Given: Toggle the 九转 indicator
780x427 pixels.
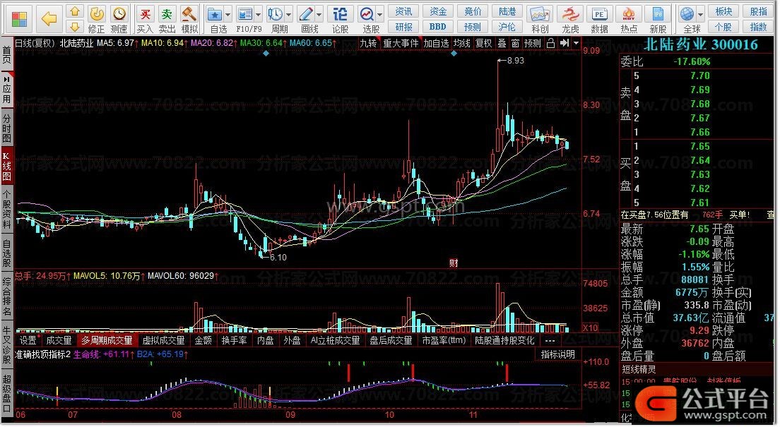Looking at the screenshot, I should [369, 43].
